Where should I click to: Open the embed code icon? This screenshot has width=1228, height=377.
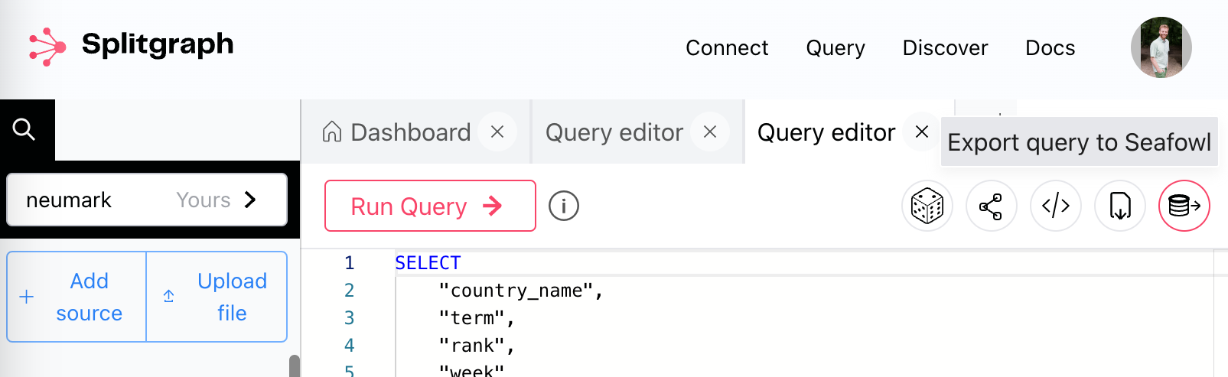(x=1056, y=206)
